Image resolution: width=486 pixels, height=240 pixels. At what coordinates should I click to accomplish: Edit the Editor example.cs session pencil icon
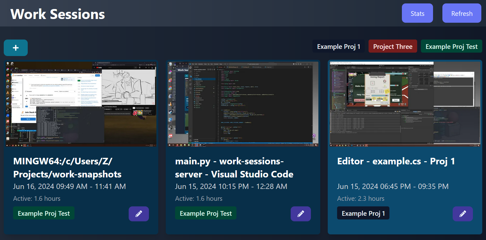click(x=463, y=214)
